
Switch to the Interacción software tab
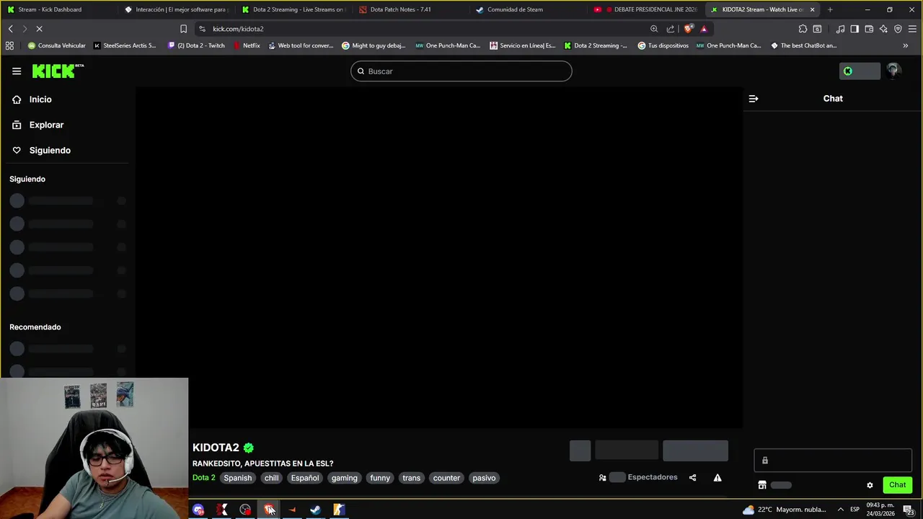[177, 9]
